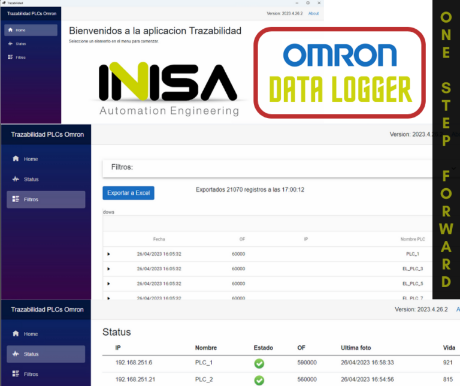The height and width of the screenshot is (386, 460).
Task: Click the Exportados 21070 registros message
Action: tap(250, 189)
